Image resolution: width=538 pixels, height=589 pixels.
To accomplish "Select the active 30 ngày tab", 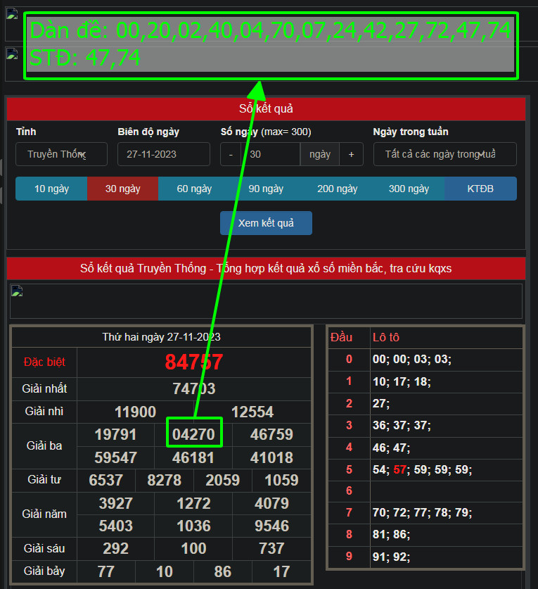I will click(122, 189).
